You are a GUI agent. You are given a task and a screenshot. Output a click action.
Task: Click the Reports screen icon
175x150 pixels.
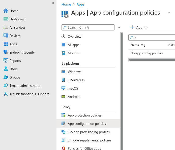pos(6,61)
